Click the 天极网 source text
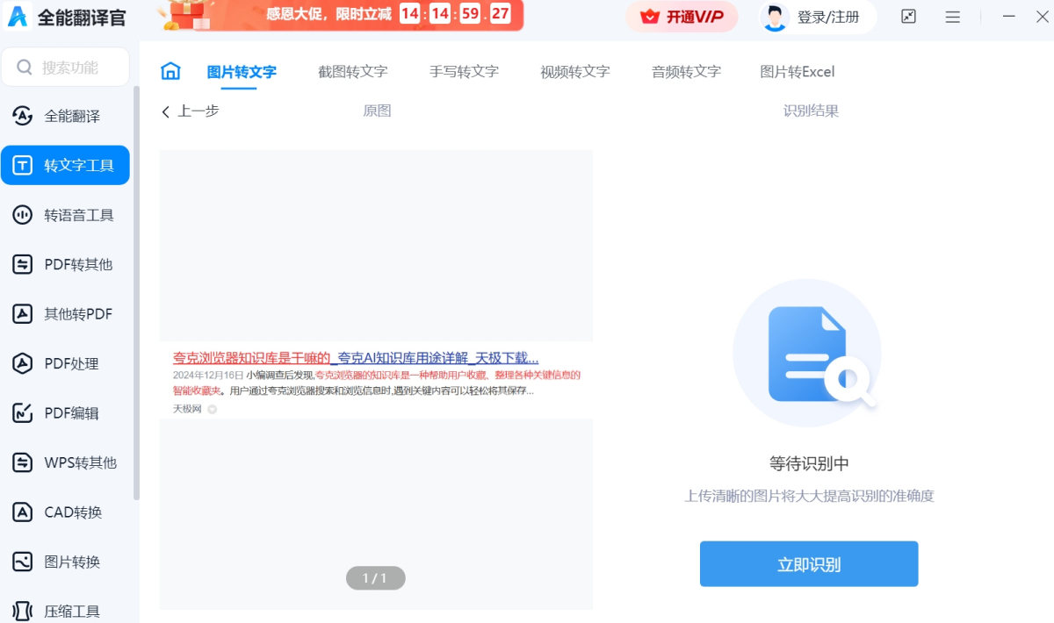The height and width of the screenshot is (623, 1054). (x=187, y=409)
